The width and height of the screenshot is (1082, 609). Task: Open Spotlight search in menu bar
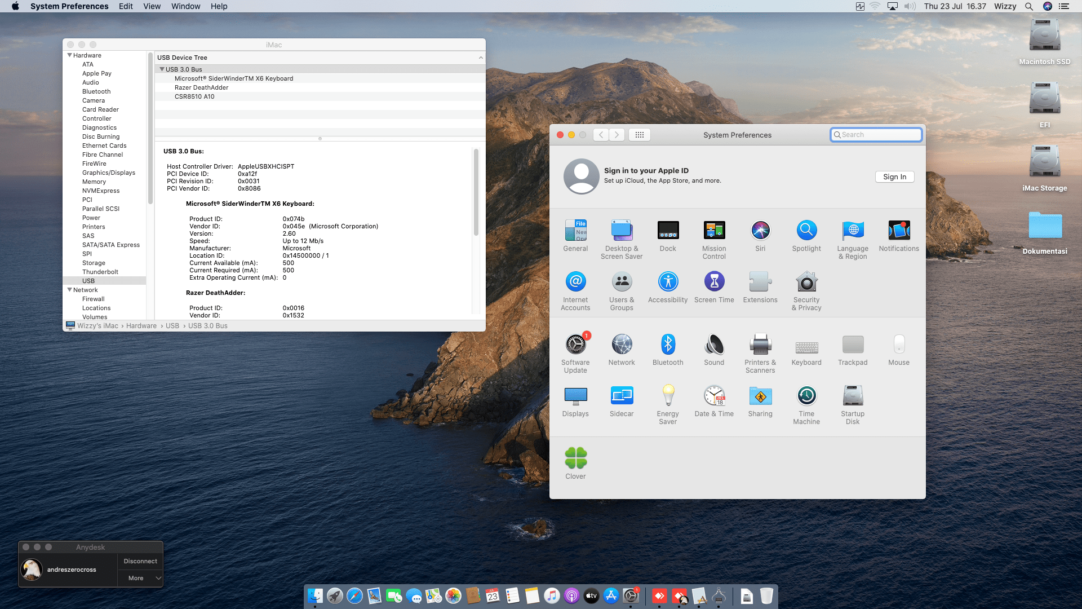[x=1029, y=6]
